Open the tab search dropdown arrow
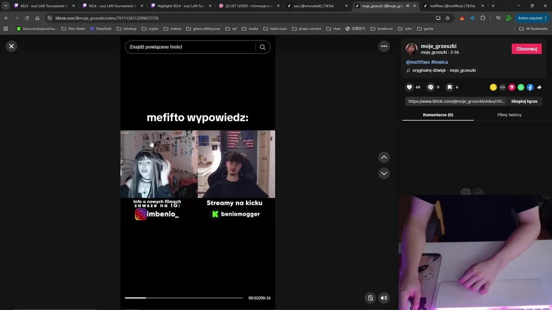Image resolution: width=552 pixels, height=310 pixels. (x=6, y=6)
